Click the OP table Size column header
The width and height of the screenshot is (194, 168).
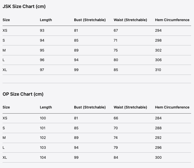pyautogui.click(x=6, y=107)
